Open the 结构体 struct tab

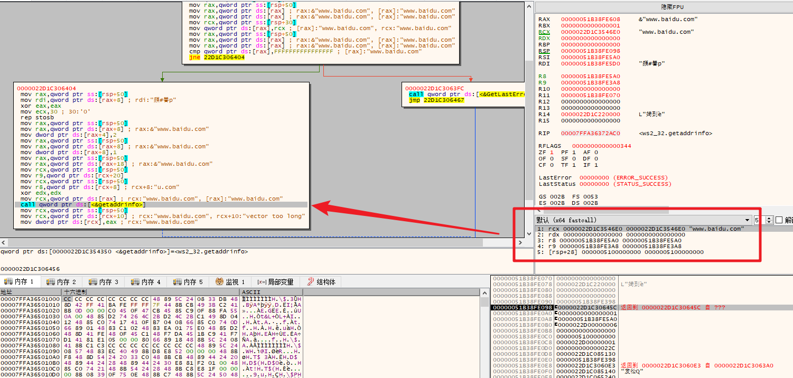pyautogui.click(x=321, y=282)
